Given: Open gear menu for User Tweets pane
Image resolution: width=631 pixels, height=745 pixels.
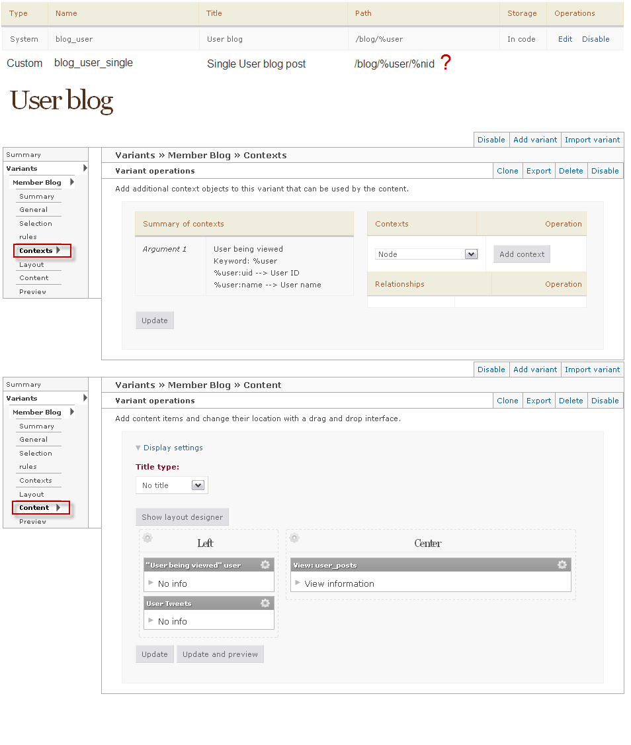Looking at the screenshot, I should 265,603.
